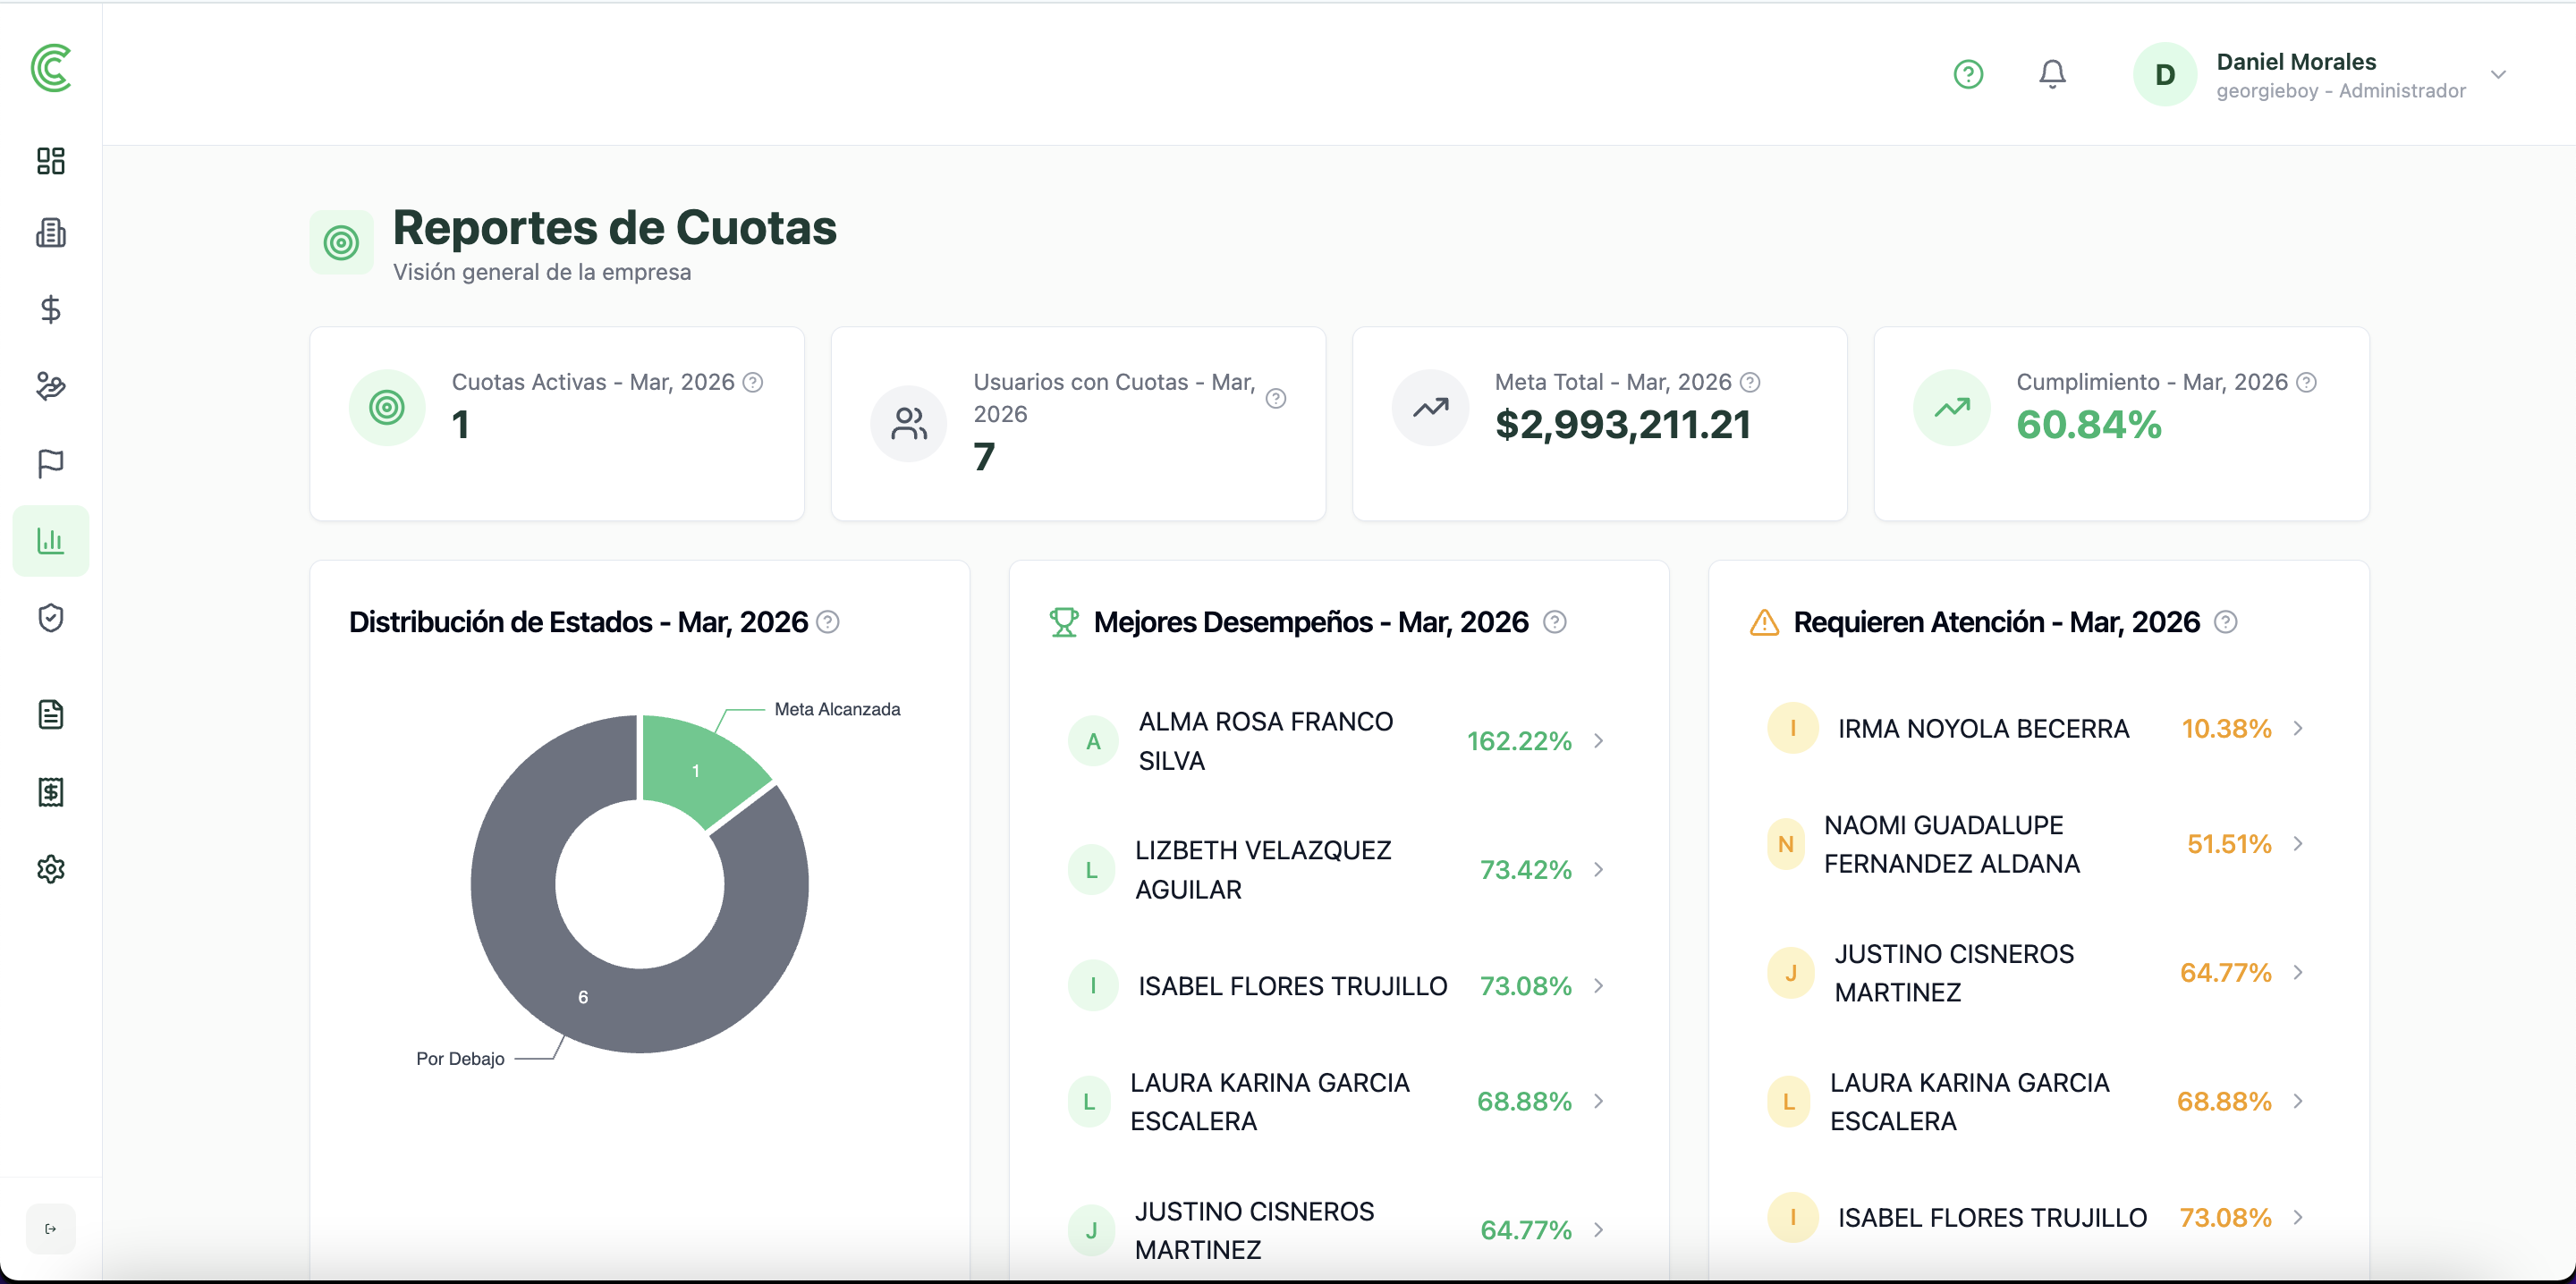Select the fax machine icon in the sidebar
This screenshot has height=1284, width=2576.
click(50, 233)
